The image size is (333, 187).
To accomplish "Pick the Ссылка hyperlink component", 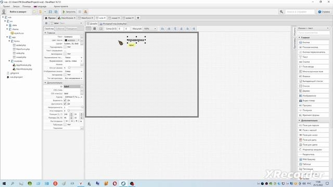I will click(313, 62).
